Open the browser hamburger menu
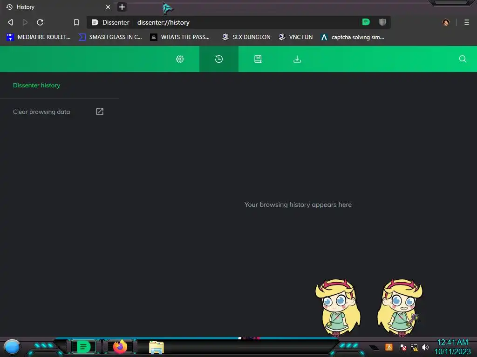The image size is (477, 357). [467, 22]
